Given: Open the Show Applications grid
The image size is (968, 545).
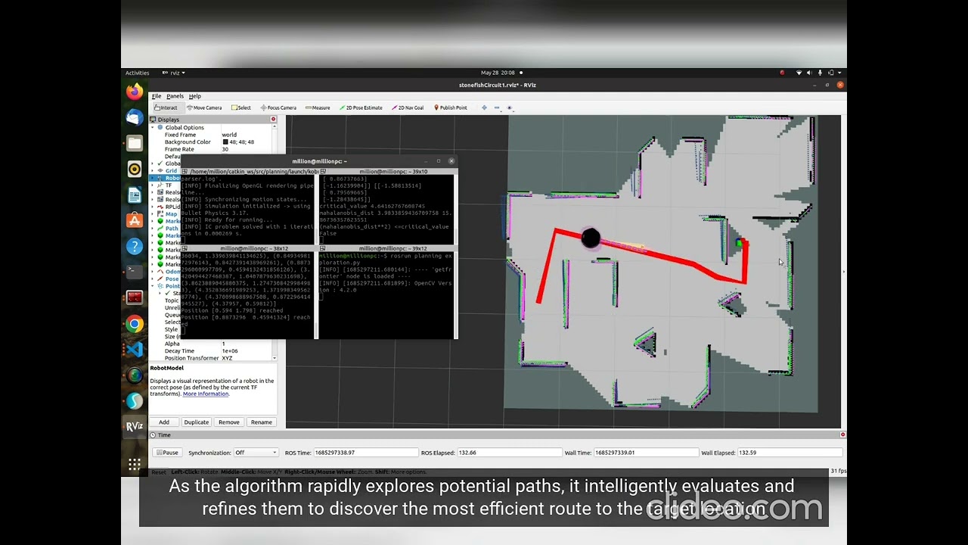Looking at the screenshot, I should [x=135, y=464].
